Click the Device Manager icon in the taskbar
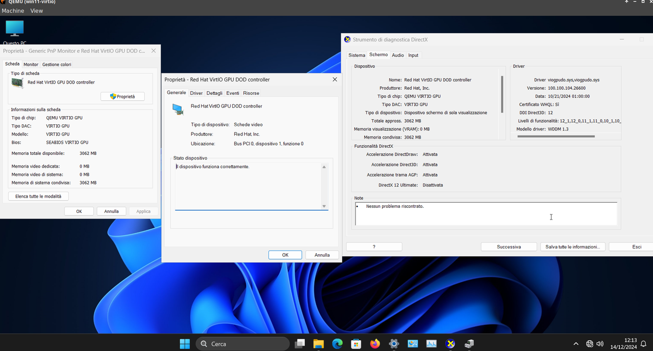Screen dimensions: 653x351 click(x=469, y=344)
